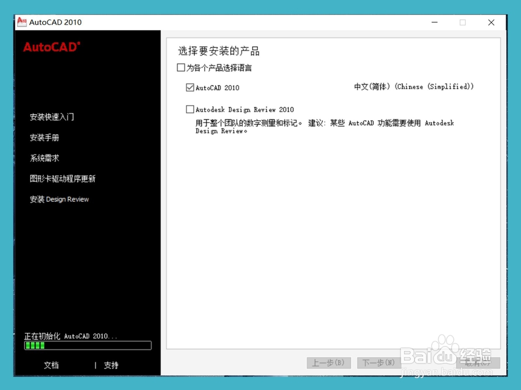Enable the Autodesk Design Review 2010 checkbox

pyautogui.click(x=190, y=109)
